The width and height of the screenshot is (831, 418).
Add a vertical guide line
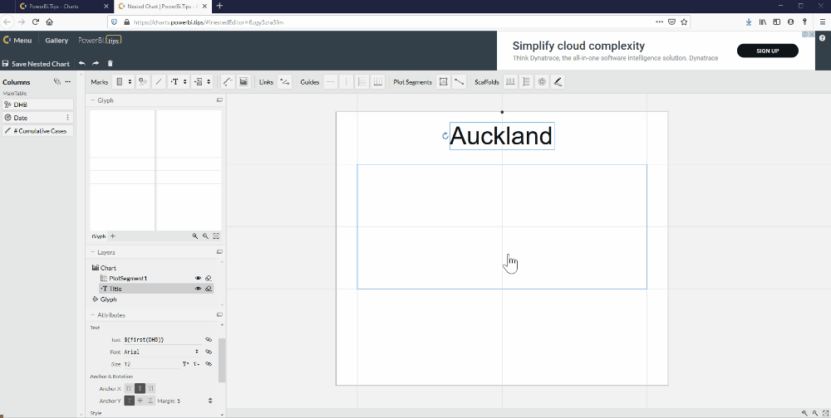(x=346, y=81)
